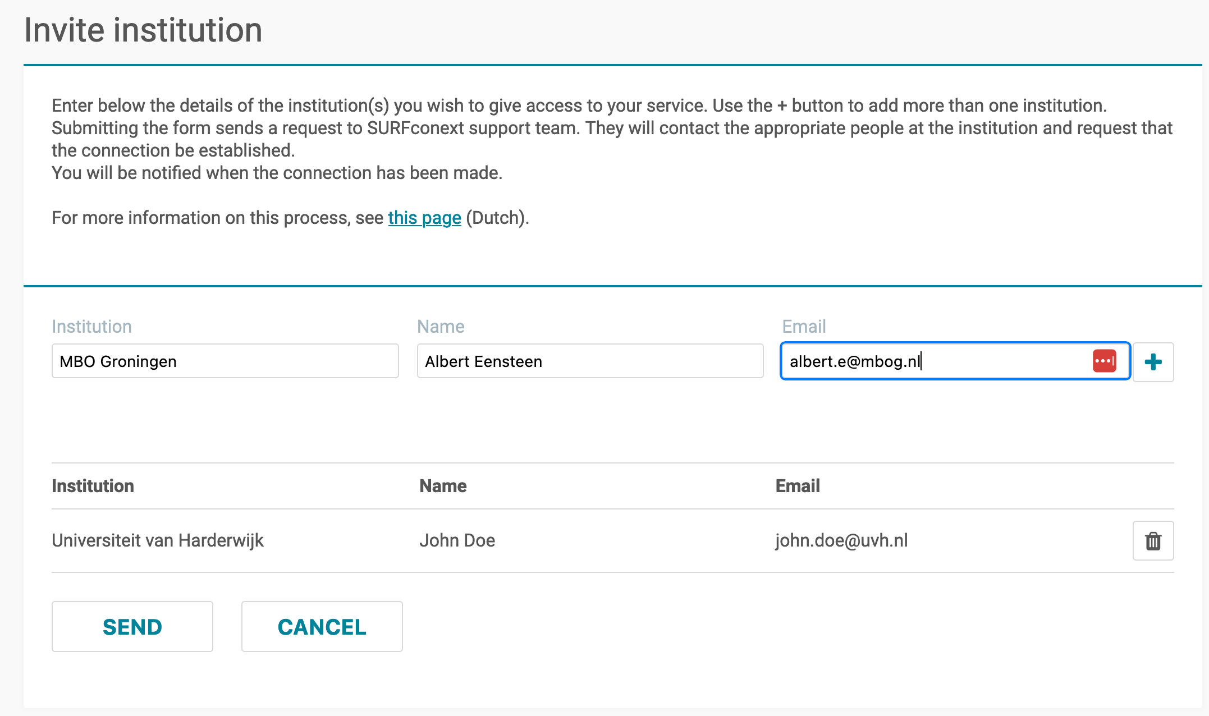The height and width of the screenshot is (716, 1209).
Task: Click into the Albert Eensteen name field
Action: coord(590,361)
